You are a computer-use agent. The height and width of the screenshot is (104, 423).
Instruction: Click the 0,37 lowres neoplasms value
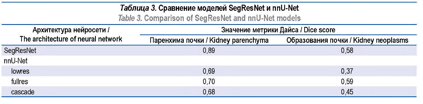tap(347, 71)
